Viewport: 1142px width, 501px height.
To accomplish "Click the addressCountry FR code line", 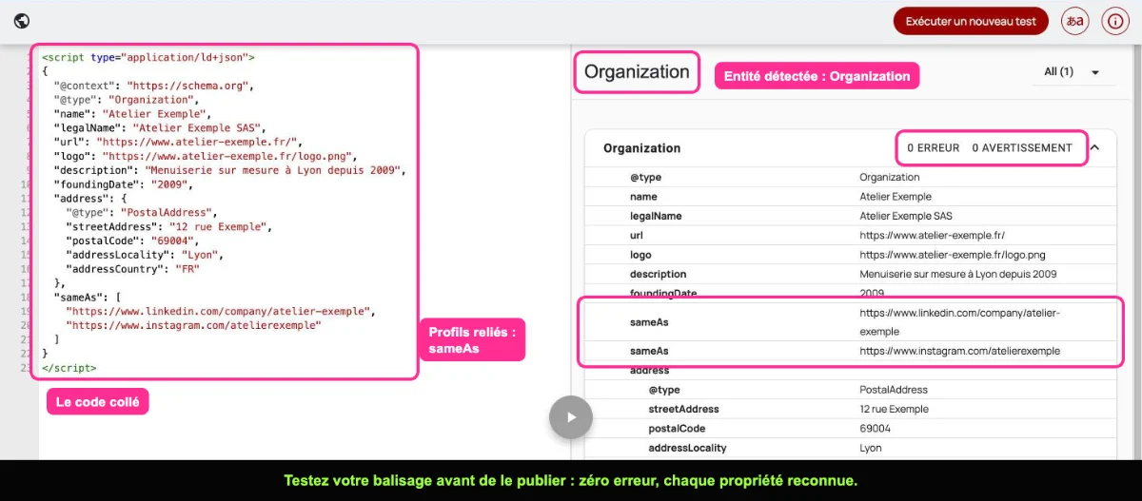I will (132, 269).
